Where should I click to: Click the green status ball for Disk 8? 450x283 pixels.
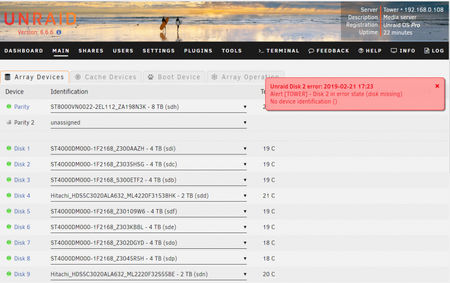pos(9,258)
